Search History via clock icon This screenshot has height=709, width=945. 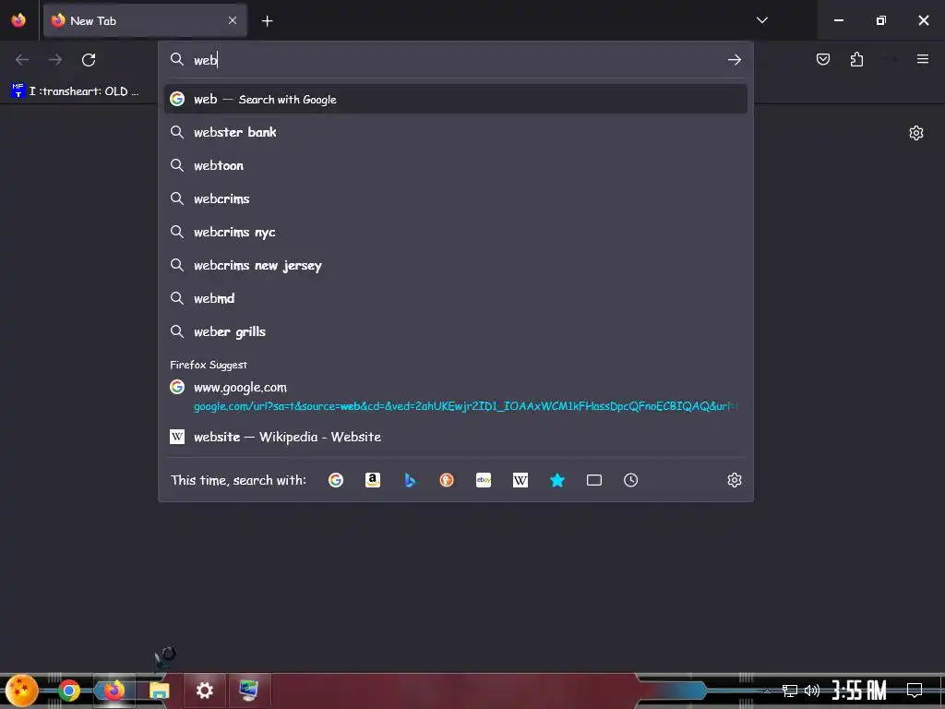pos(631,480)
